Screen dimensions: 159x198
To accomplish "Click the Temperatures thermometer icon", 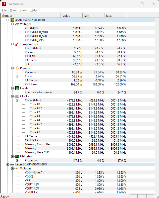I will (17, 44).
